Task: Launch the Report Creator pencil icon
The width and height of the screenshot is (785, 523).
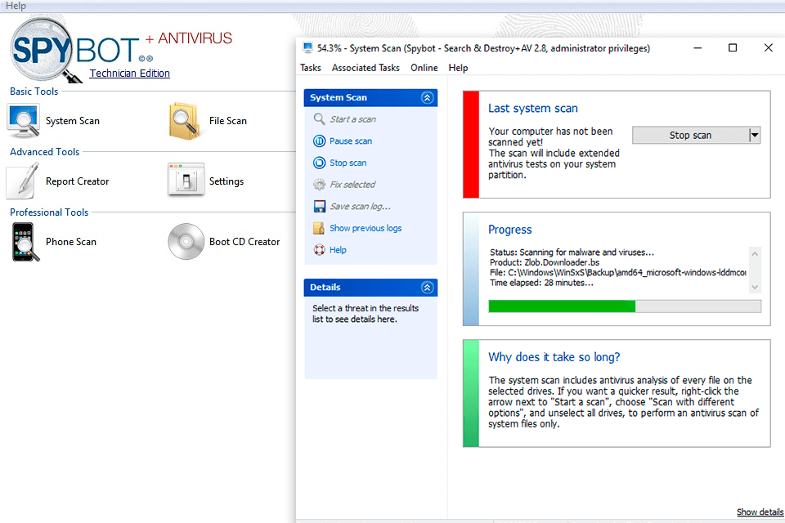Action: click(x=23, y=181)
